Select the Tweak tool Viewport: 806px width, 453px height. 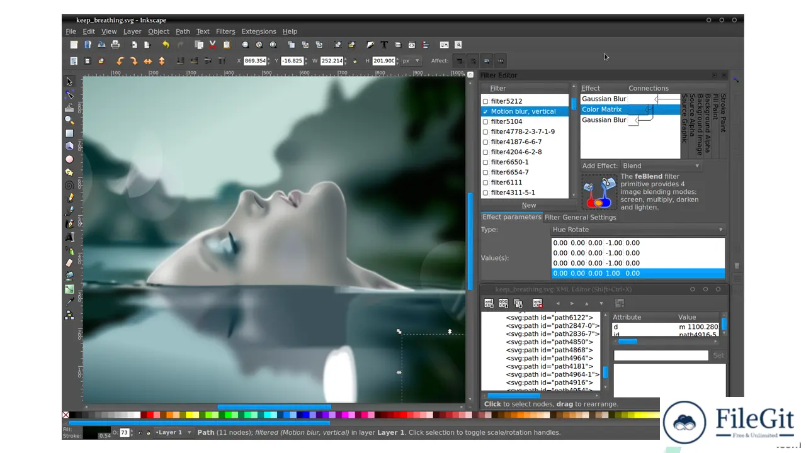tap(69, 108)
